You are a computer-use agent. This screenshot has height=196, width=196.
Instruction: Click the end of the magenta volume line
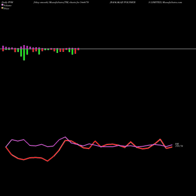[172, 145]
